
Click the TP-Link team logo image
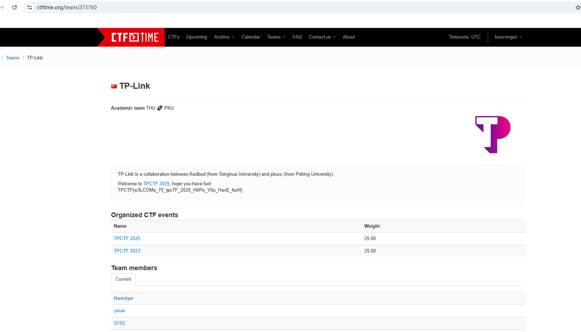[x=492, y=134]
